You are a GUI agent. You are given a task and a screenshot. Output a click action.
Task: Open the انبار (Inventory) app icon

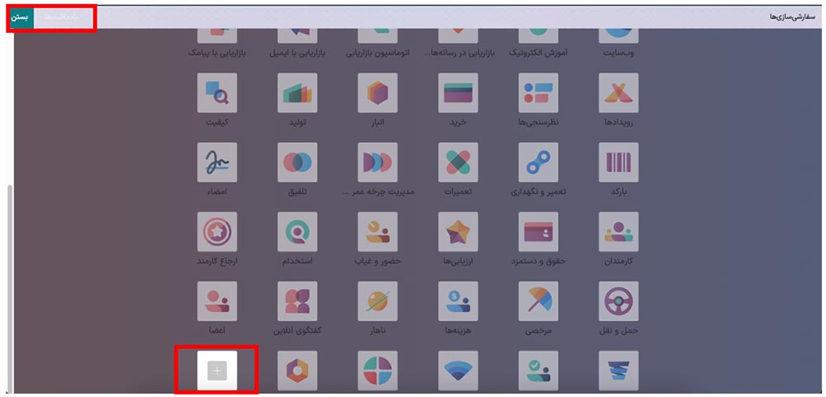click(377, 93)
